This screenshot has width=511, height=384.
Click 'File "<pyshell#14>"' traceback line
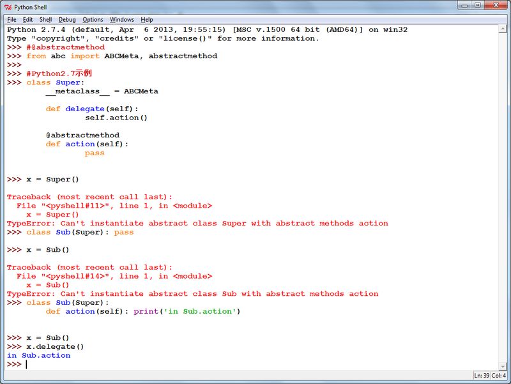[x=114, y=276]
